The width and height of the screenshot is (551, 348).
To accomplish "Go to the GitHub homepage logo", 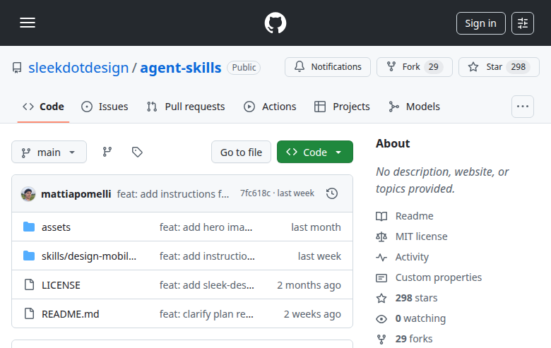I will pos(275,23).
